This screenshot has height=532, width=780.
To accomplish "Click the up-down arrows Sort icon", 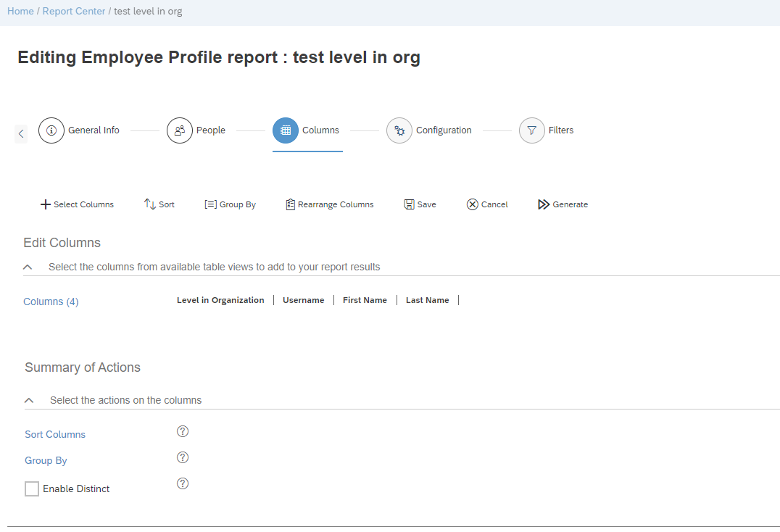I will (150, 204).
